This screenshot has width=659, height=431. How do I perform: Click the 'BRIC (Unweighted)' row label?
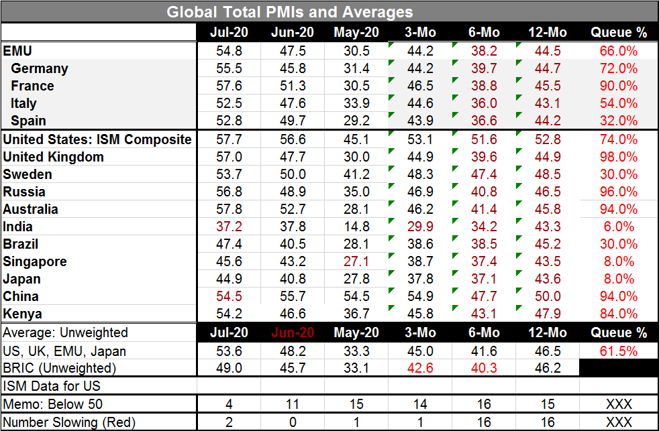(x=59, y=367)
